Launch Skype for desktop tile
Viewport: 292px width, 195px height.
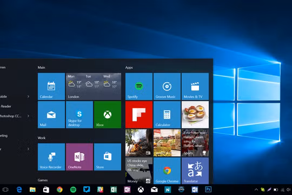pyautogui.click(x=79, y=115)
